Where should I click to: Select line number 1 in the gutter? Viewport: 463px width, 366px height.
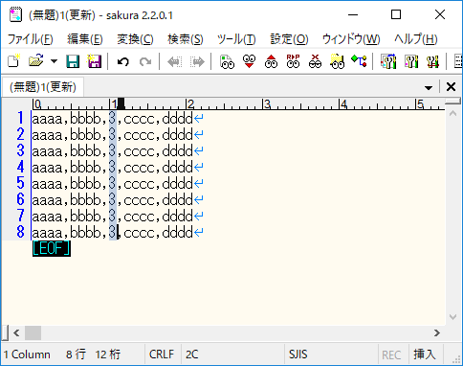20,118
